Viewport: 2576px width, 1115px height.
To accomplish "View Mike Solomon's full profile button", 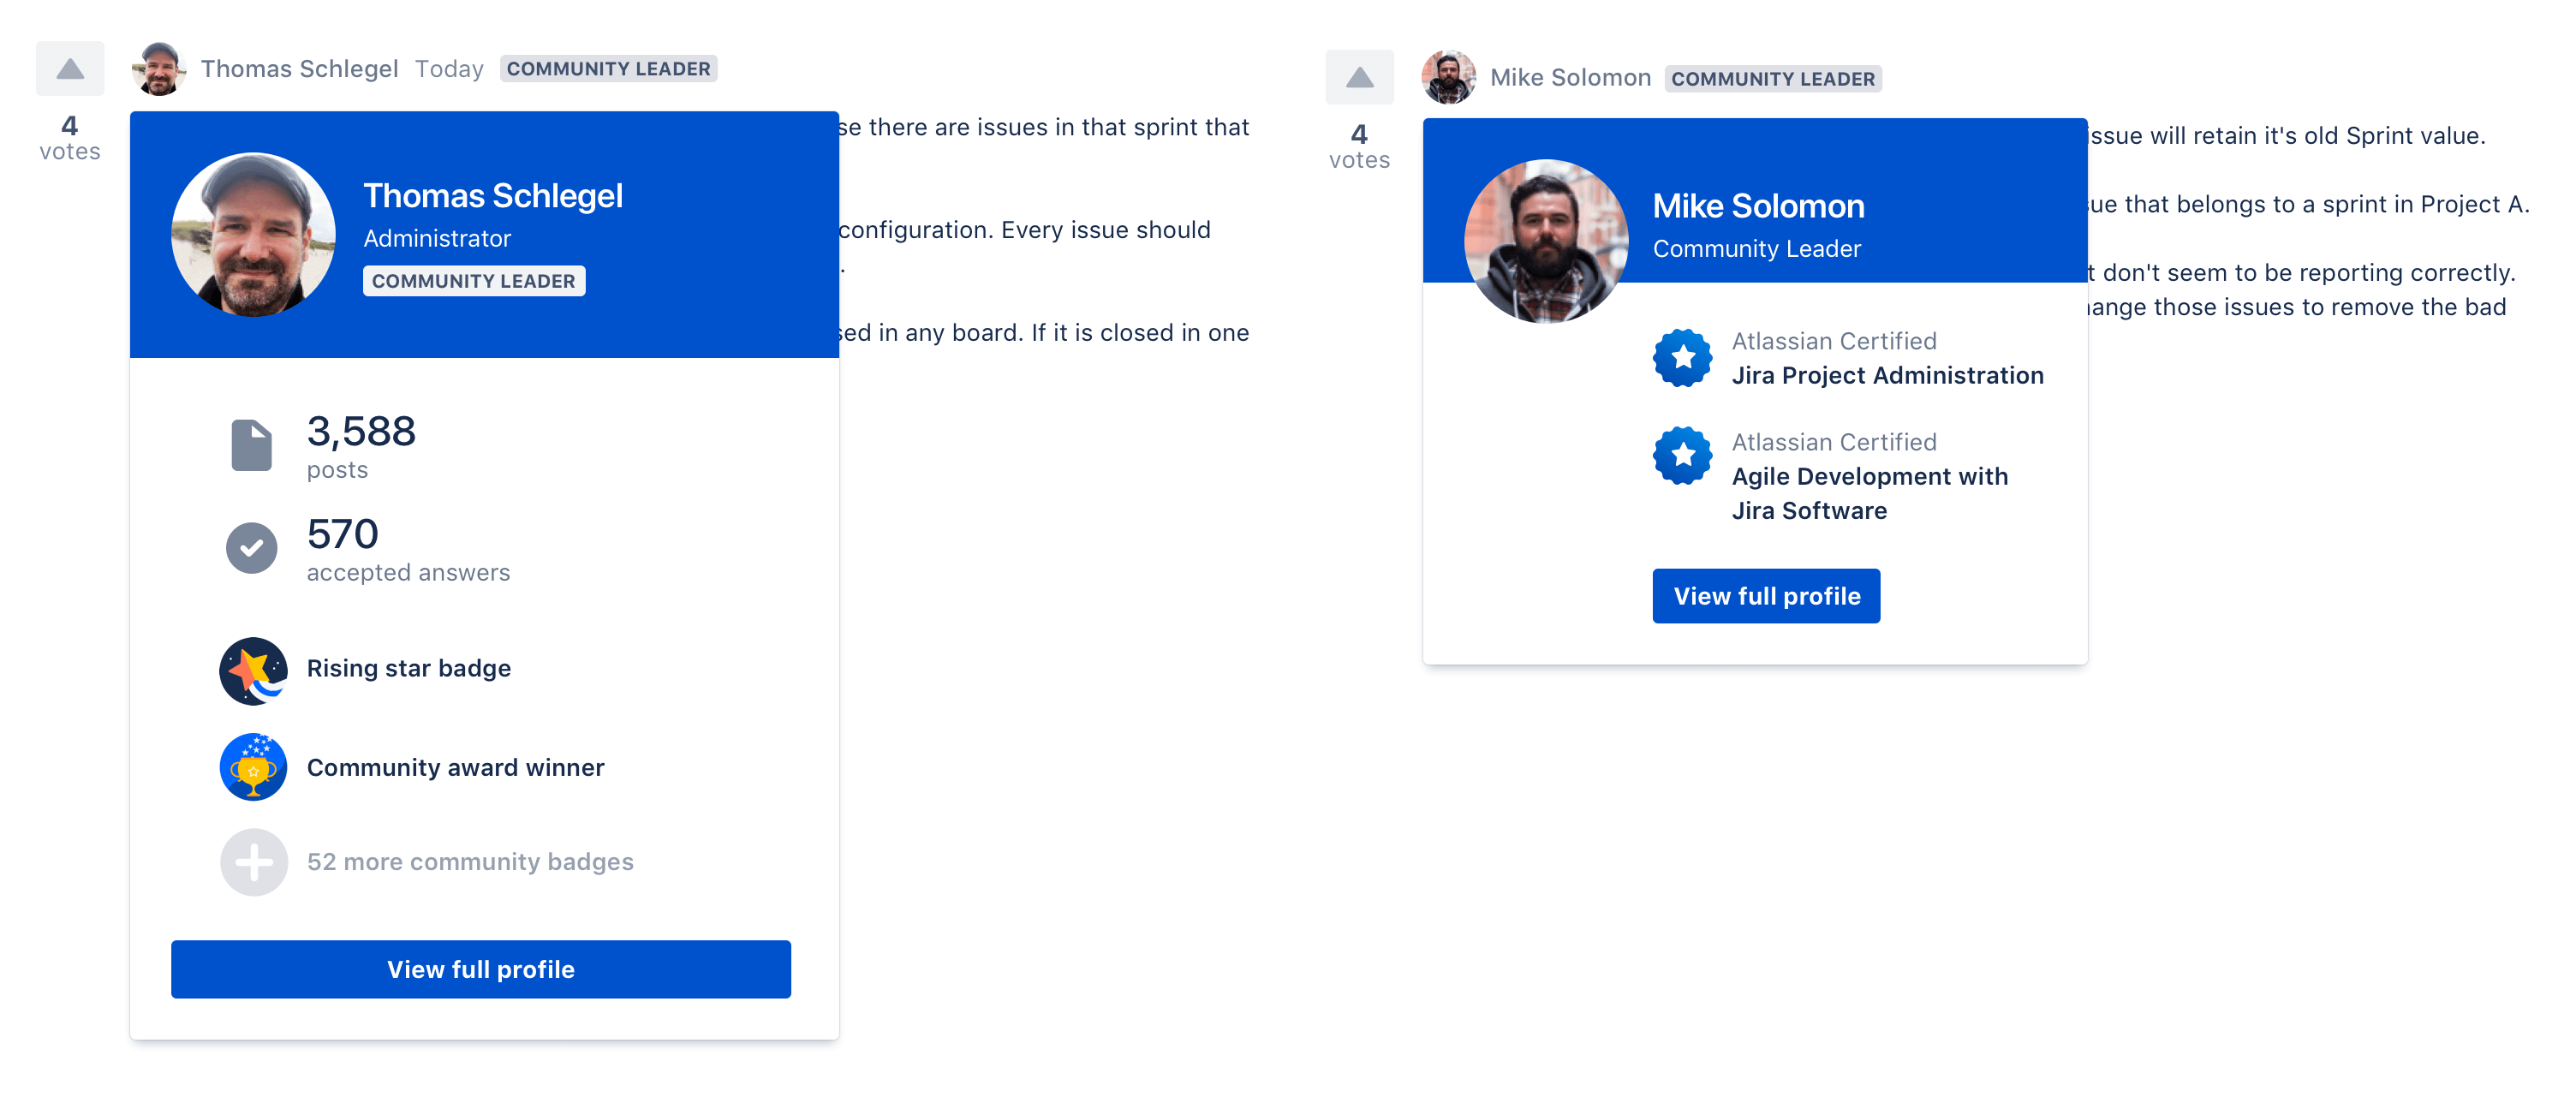I will [1766, 596].
